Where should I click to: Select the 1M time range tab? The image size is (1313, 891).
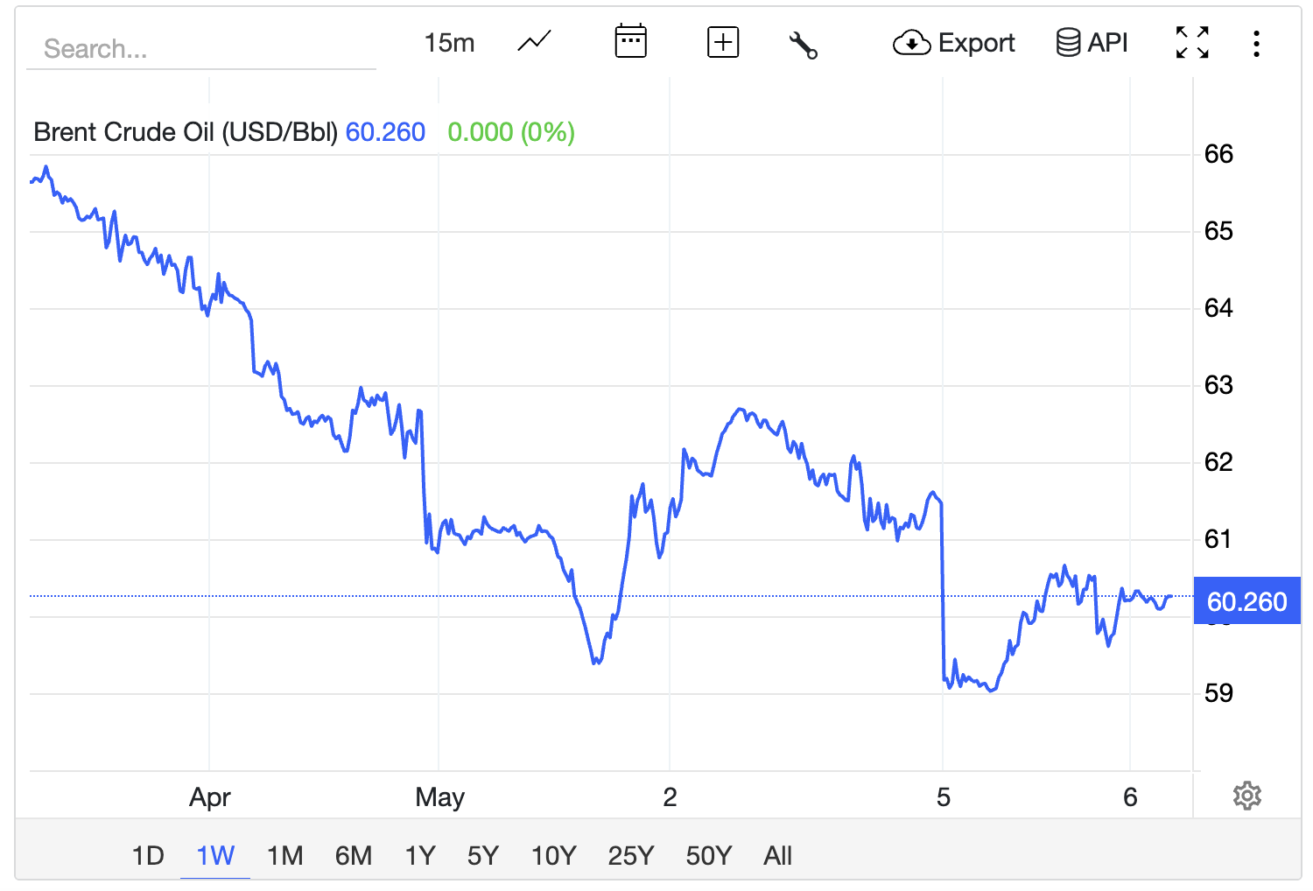(x=285, y=855)
